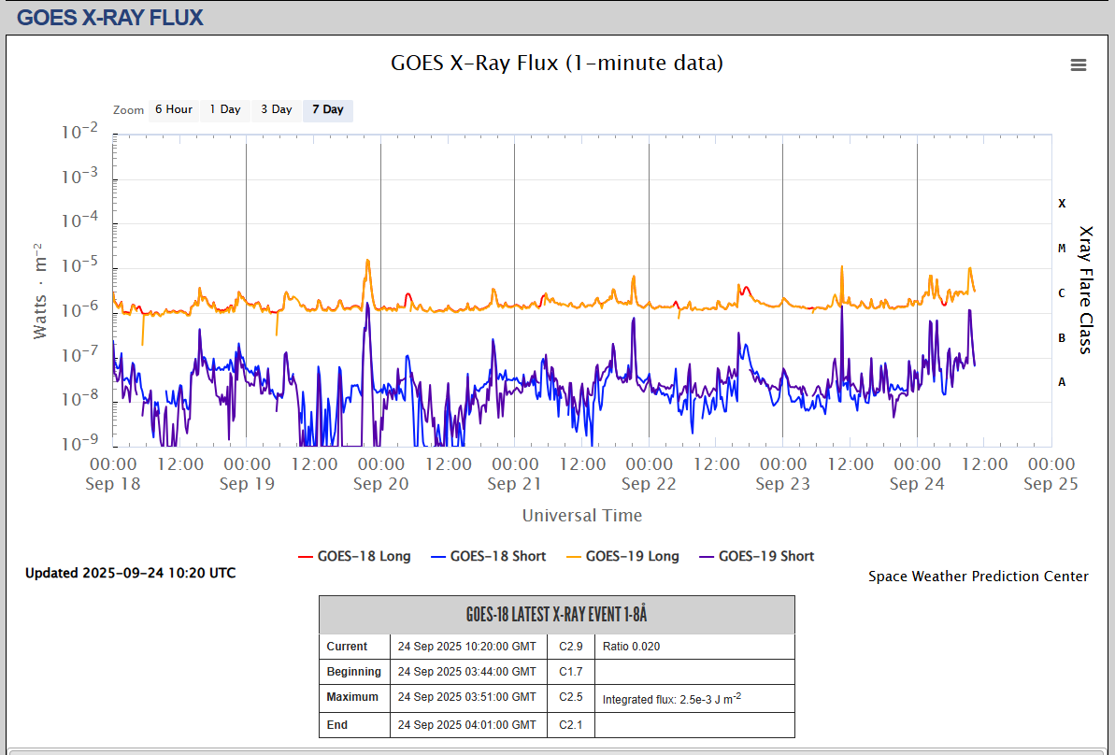Click the X flare class label
This screenshot has width=1115, height=755.
1062,204
